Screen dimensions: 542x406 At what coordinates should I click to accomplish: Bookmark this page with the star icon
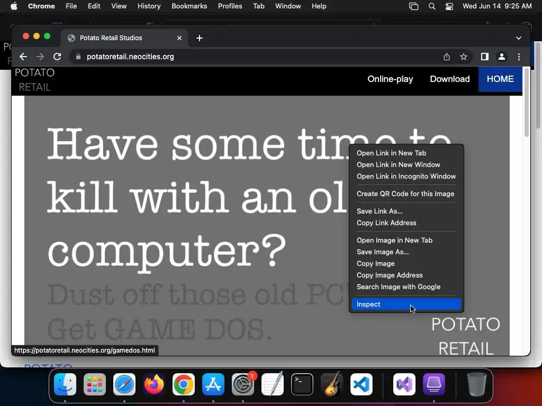pos(464,57)
